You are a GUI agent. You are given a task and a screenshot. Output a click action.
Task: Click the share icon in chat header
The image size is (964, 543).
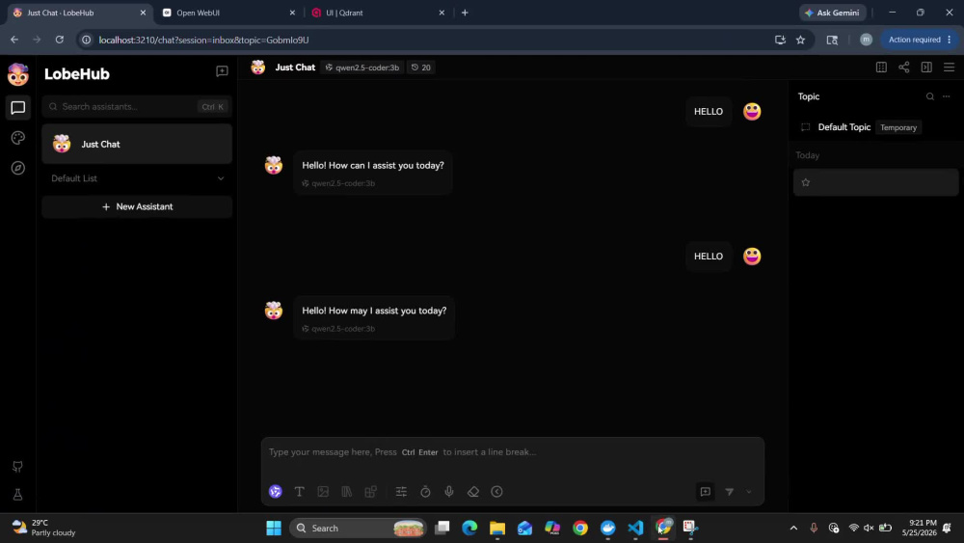coord(904,67)
